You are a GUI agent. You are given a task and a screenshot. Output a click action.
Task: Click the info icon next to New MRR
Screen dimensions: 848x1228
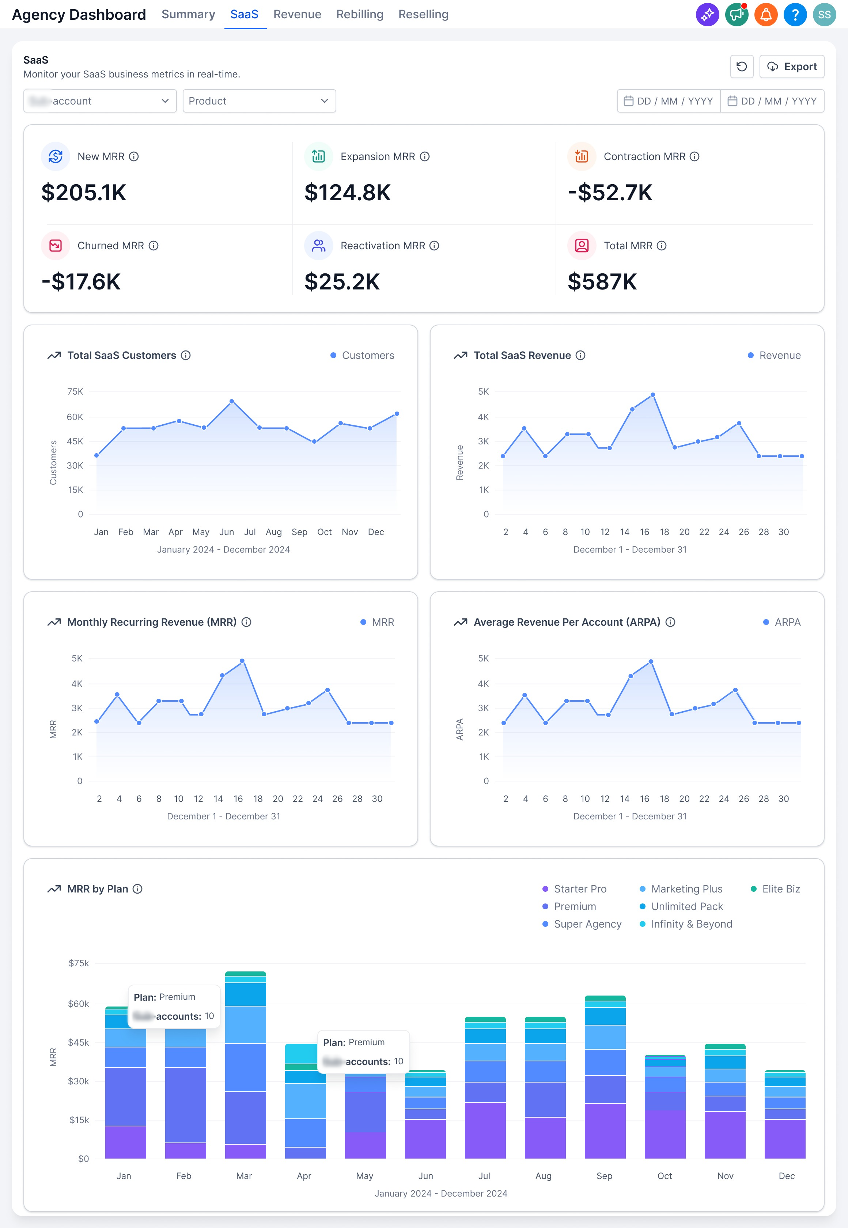(134, 157)
